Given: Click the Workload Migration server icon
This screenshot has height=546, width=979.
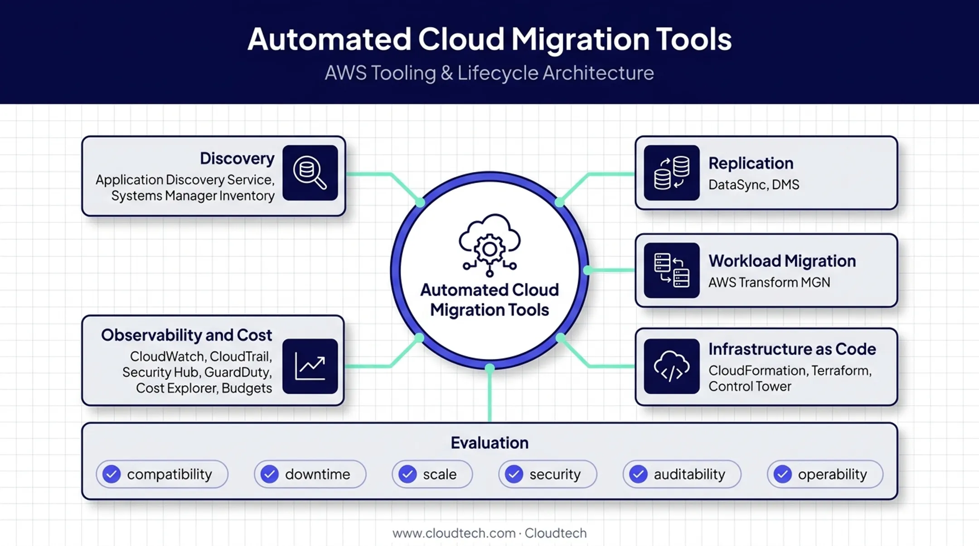Looking at the screenshot, I should [672, 270].
